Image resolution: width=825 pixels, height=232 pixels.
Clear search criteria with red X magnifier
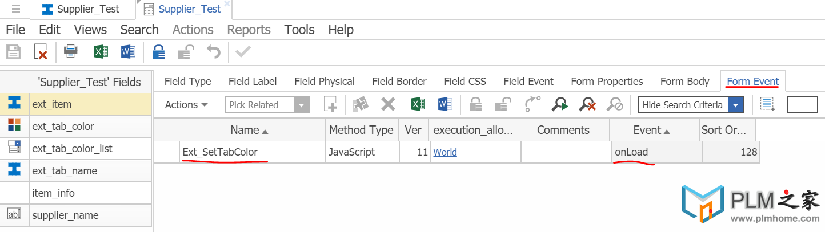point(587,104)
